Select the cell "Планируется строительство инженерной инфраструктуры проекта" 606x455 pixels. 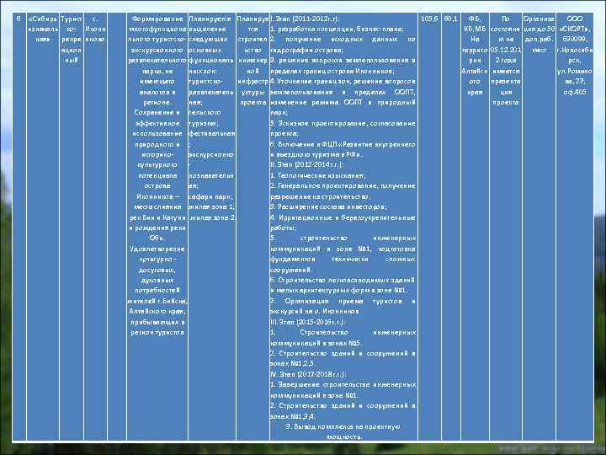252,61
